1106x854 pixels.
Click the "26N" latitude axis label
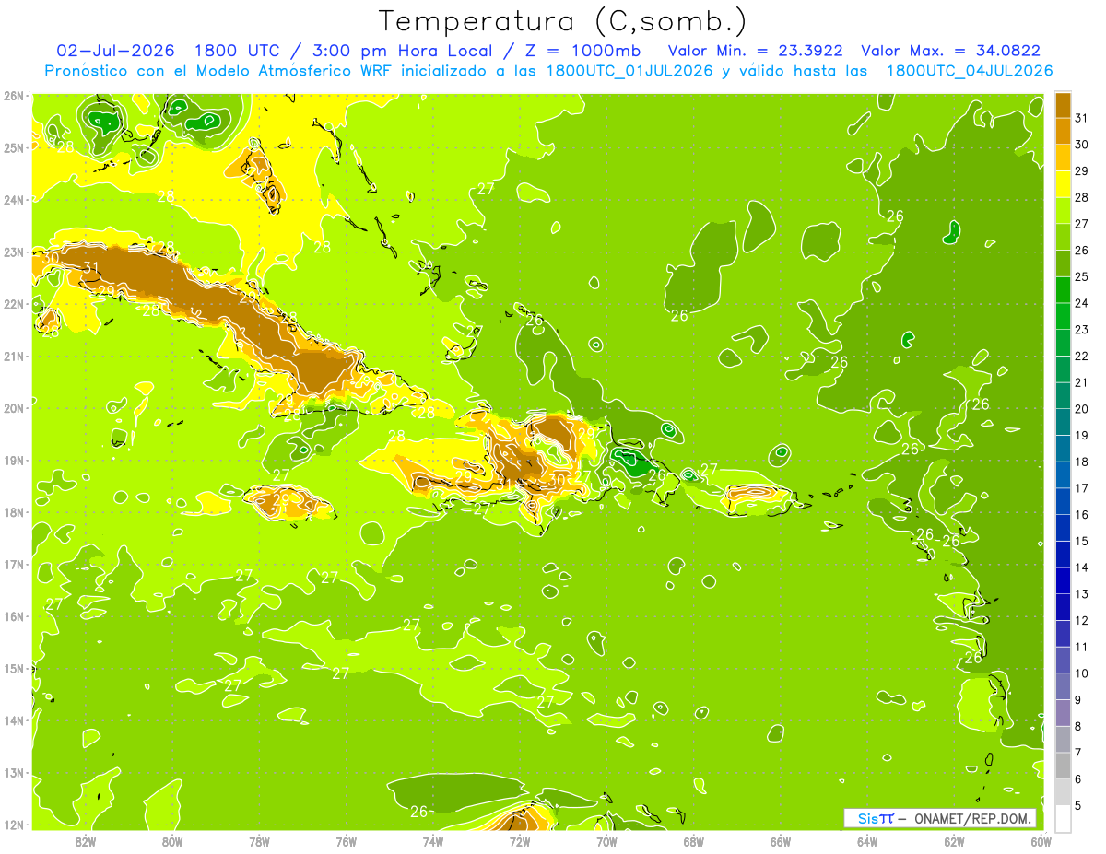point(15,96)
